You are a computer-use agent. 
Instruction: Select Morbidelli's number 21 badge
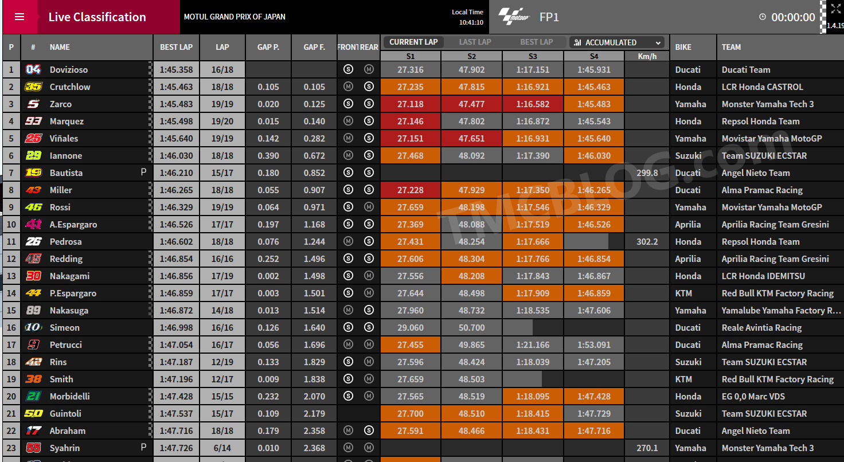[33, 396]
